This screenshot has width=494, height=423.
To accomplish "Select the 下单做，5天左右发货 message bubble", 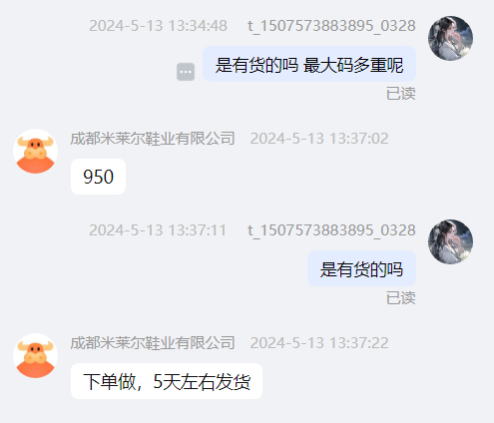I will [x=167, y=381].
